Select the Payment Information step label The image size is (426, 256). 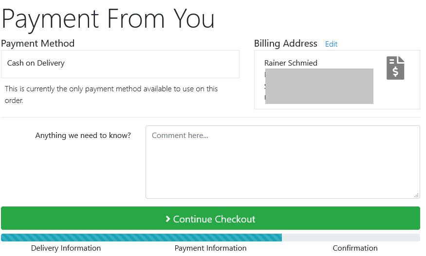coord(210,248)
